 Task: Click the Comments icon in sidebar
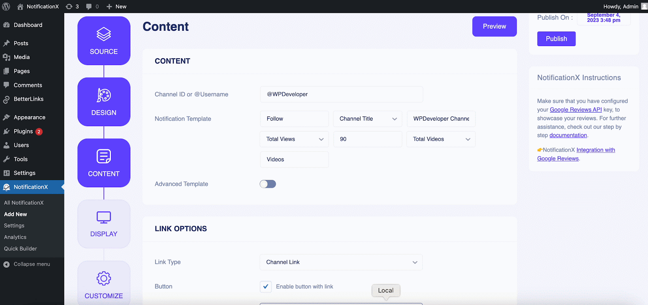pos(6,85)
